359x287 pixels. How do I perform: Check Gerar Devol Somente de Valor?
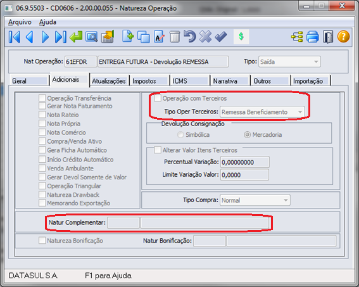click(42, 177)
